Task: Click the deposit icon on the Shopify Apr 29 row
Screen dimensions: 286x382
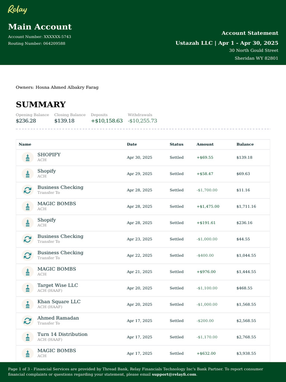Action: coord(28,174)
